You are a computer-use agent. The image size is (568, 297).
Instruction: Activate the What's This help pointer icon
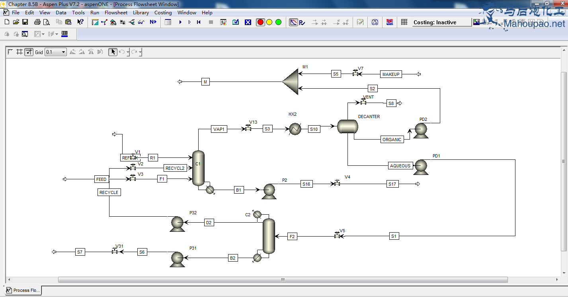point(80,22)
